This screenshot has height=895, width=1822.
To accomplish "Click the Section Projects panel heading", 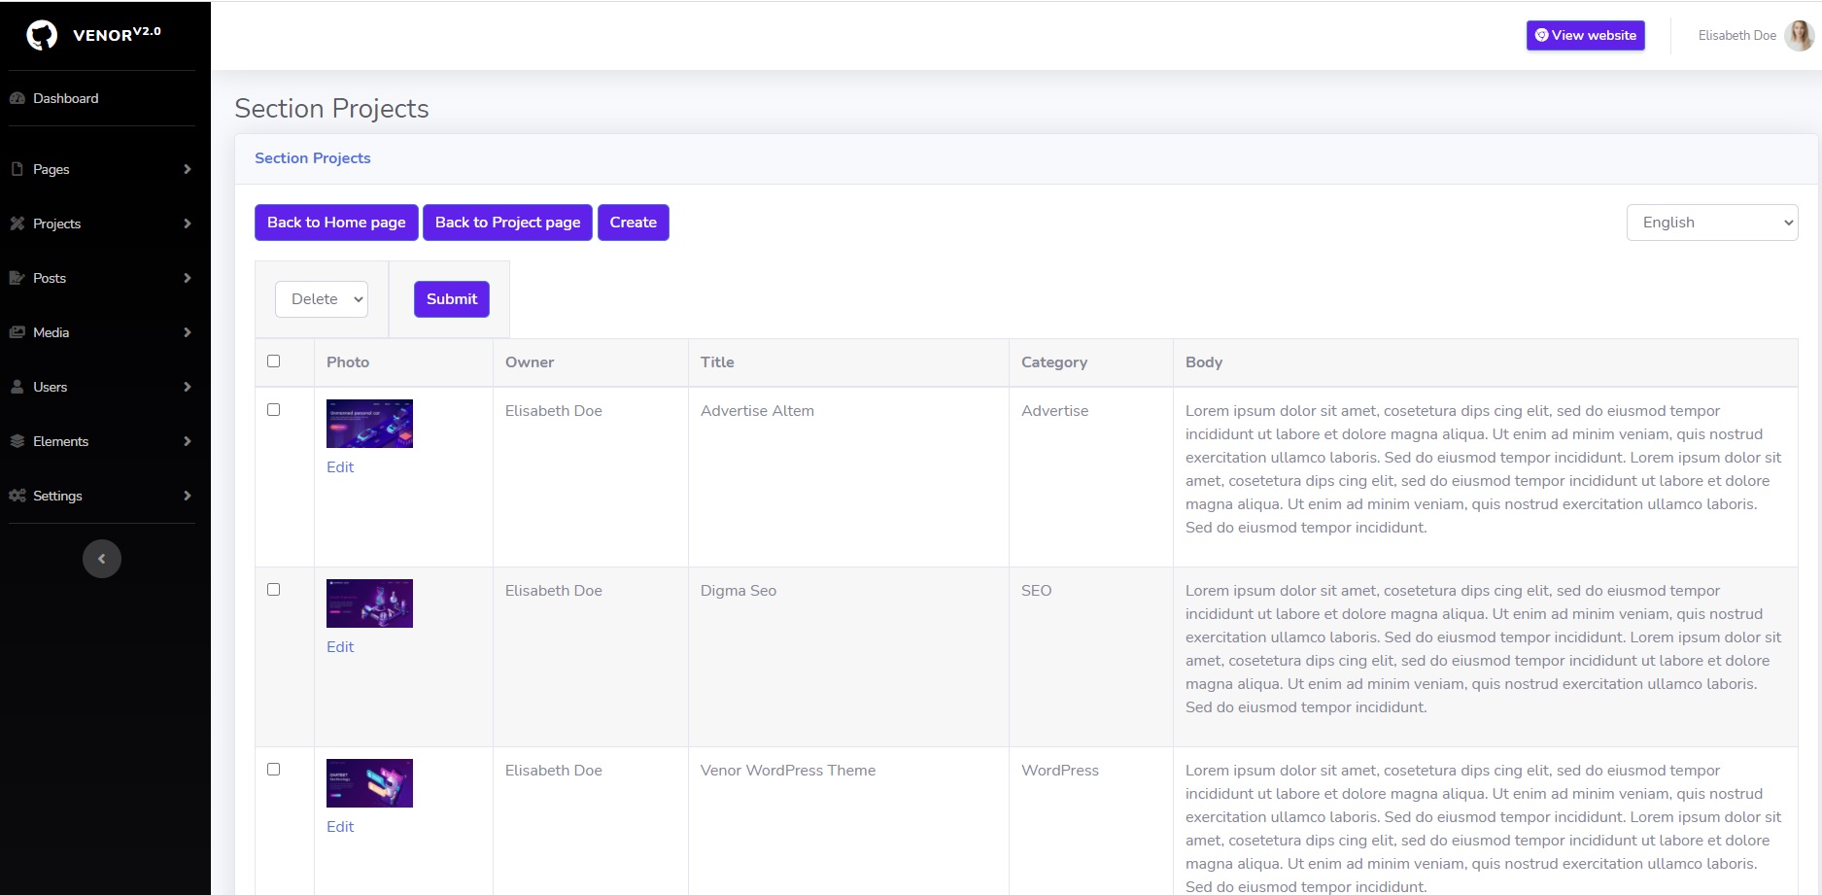I will coord(313,158).
